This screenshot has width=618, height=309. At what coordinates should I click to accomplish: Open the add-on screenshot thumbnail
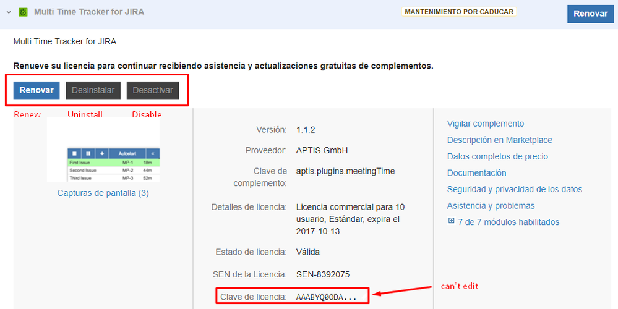tap(103, 150)
